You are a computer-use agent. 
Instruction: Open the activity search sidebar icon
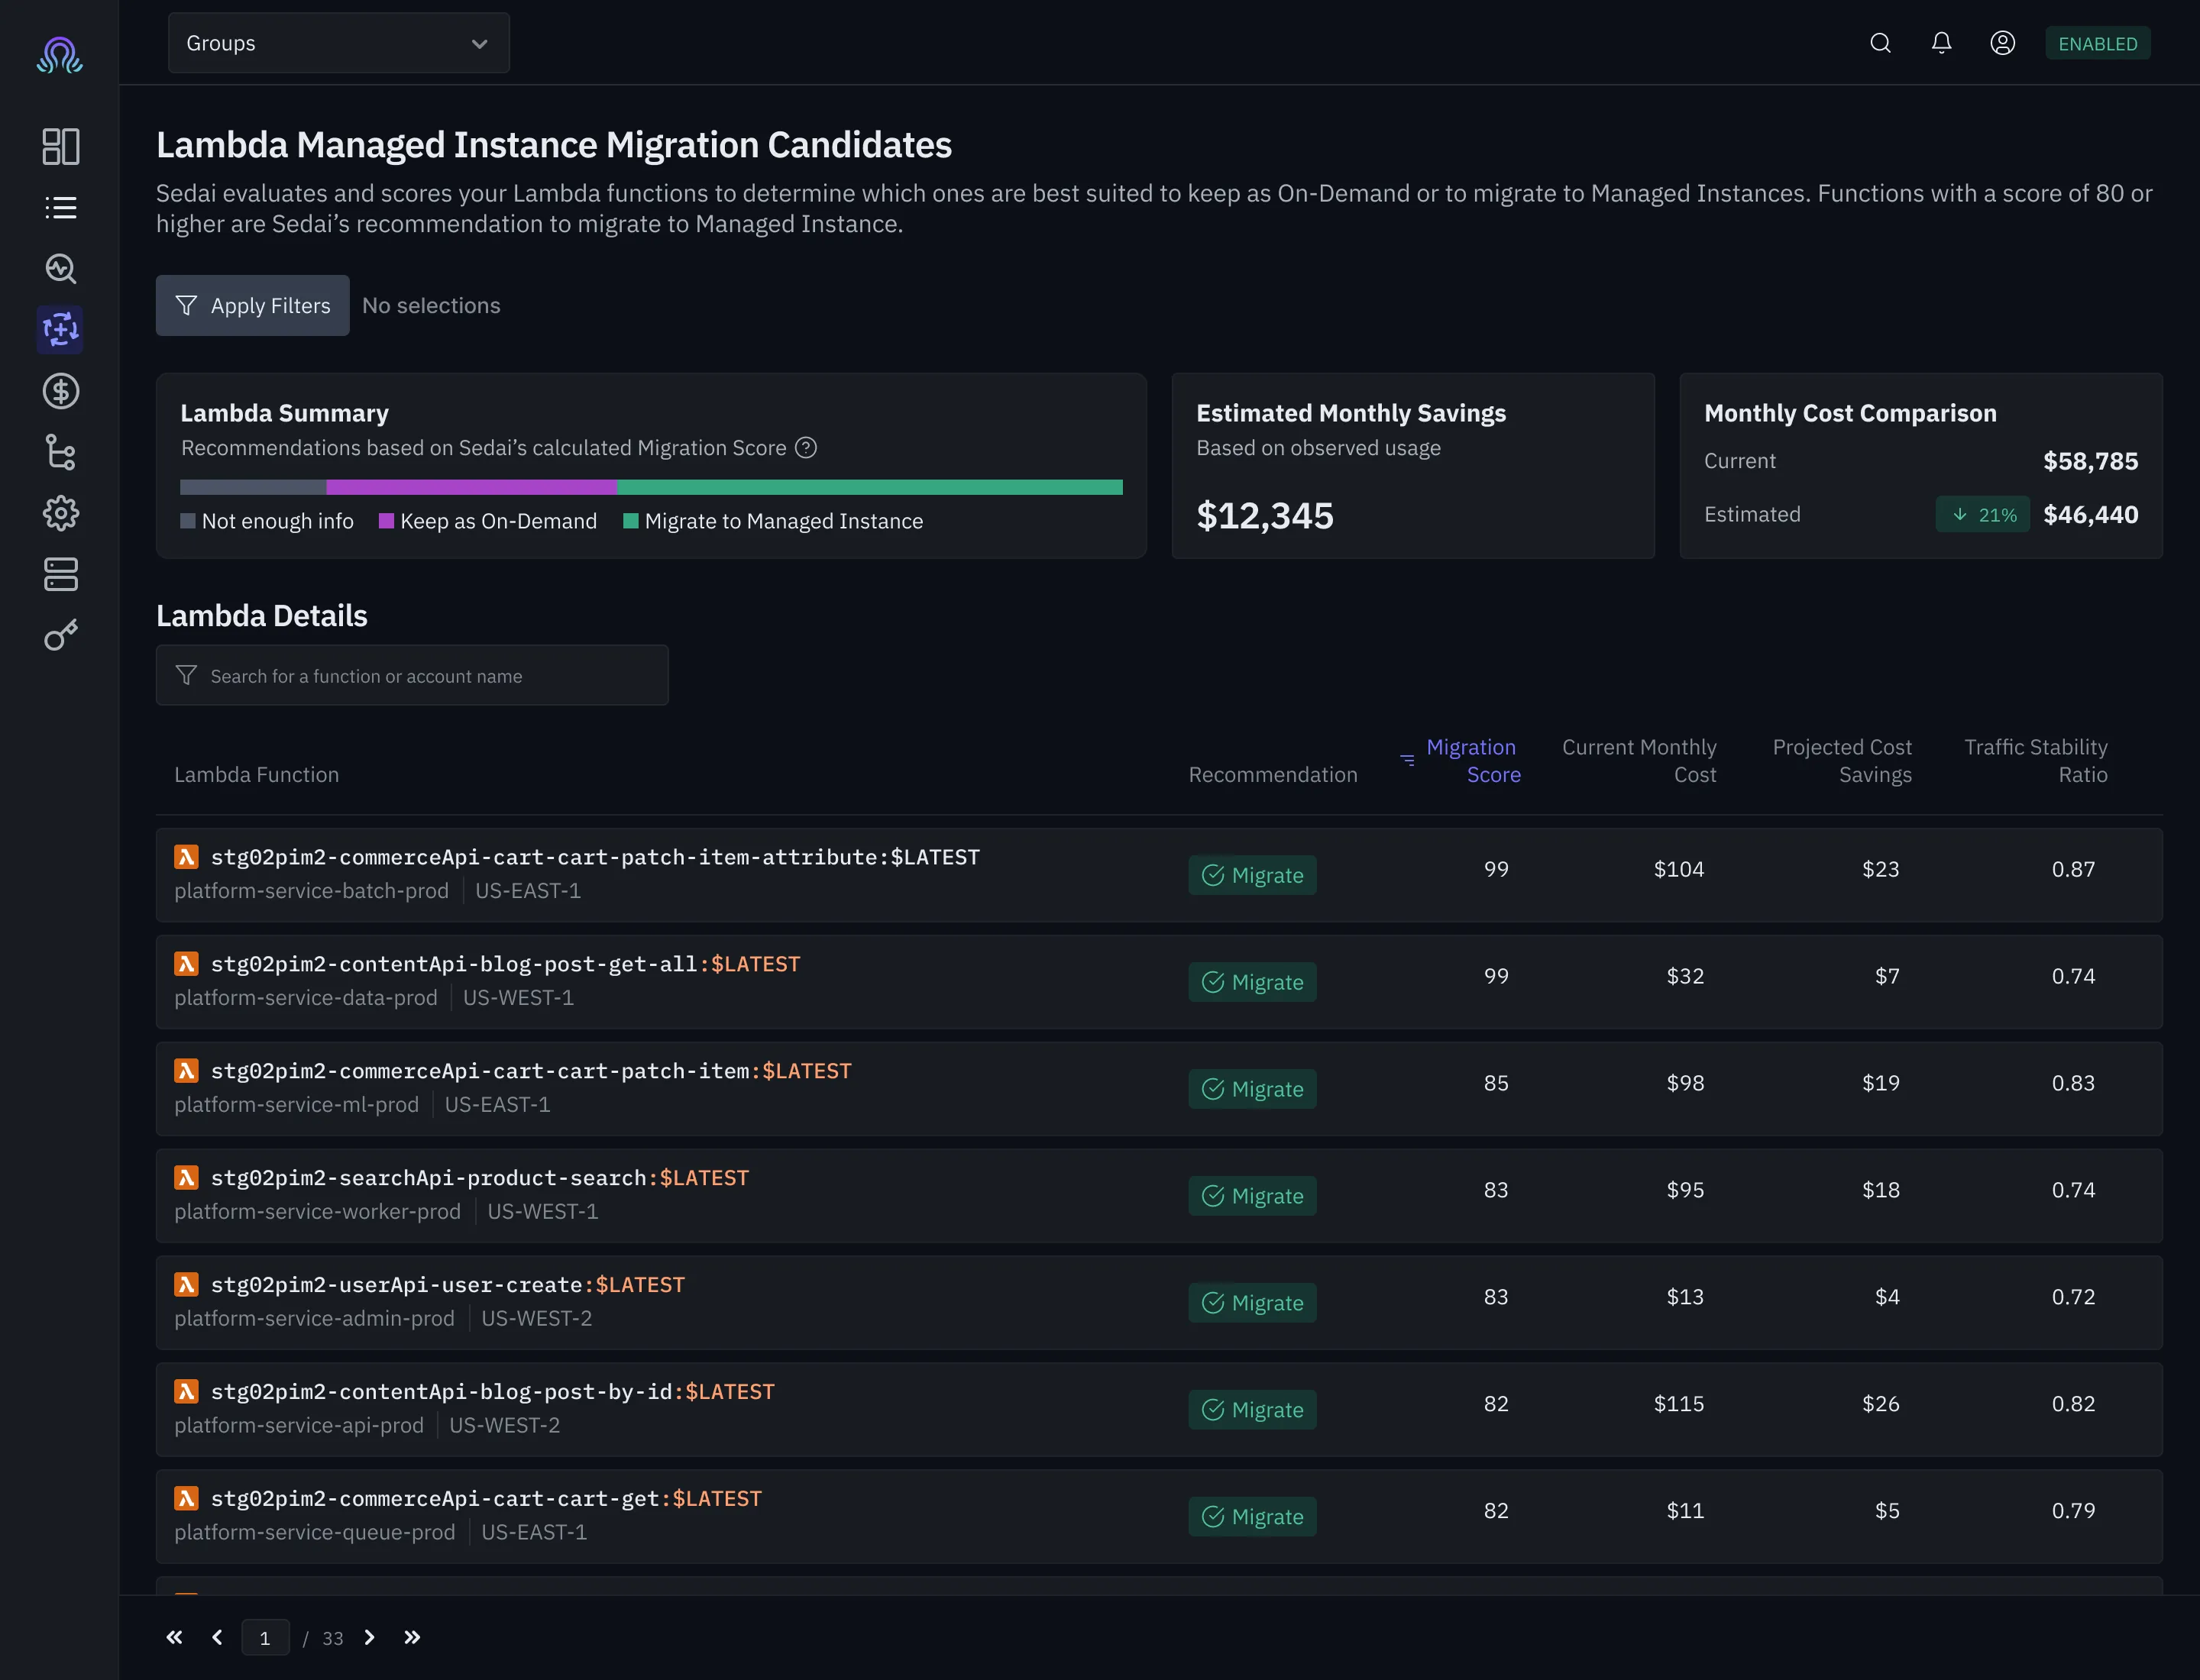point(60,268)
